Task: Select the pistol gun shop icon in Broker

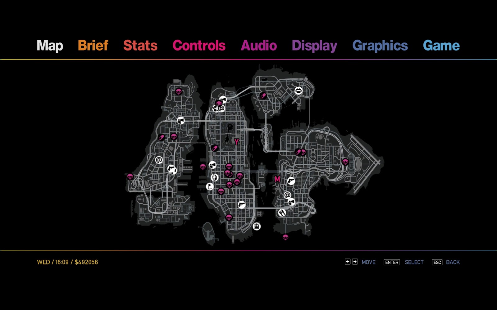Action: (x=291, y=181)
